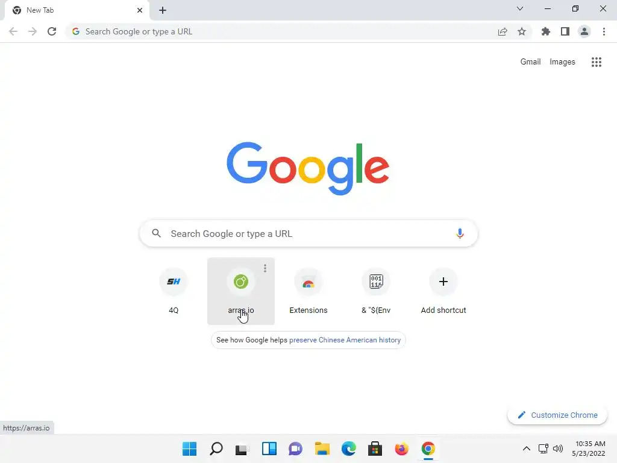Launch Firefox from the taskbar
The width and height of the screenshot is (617, 463).
click(402, 449)
